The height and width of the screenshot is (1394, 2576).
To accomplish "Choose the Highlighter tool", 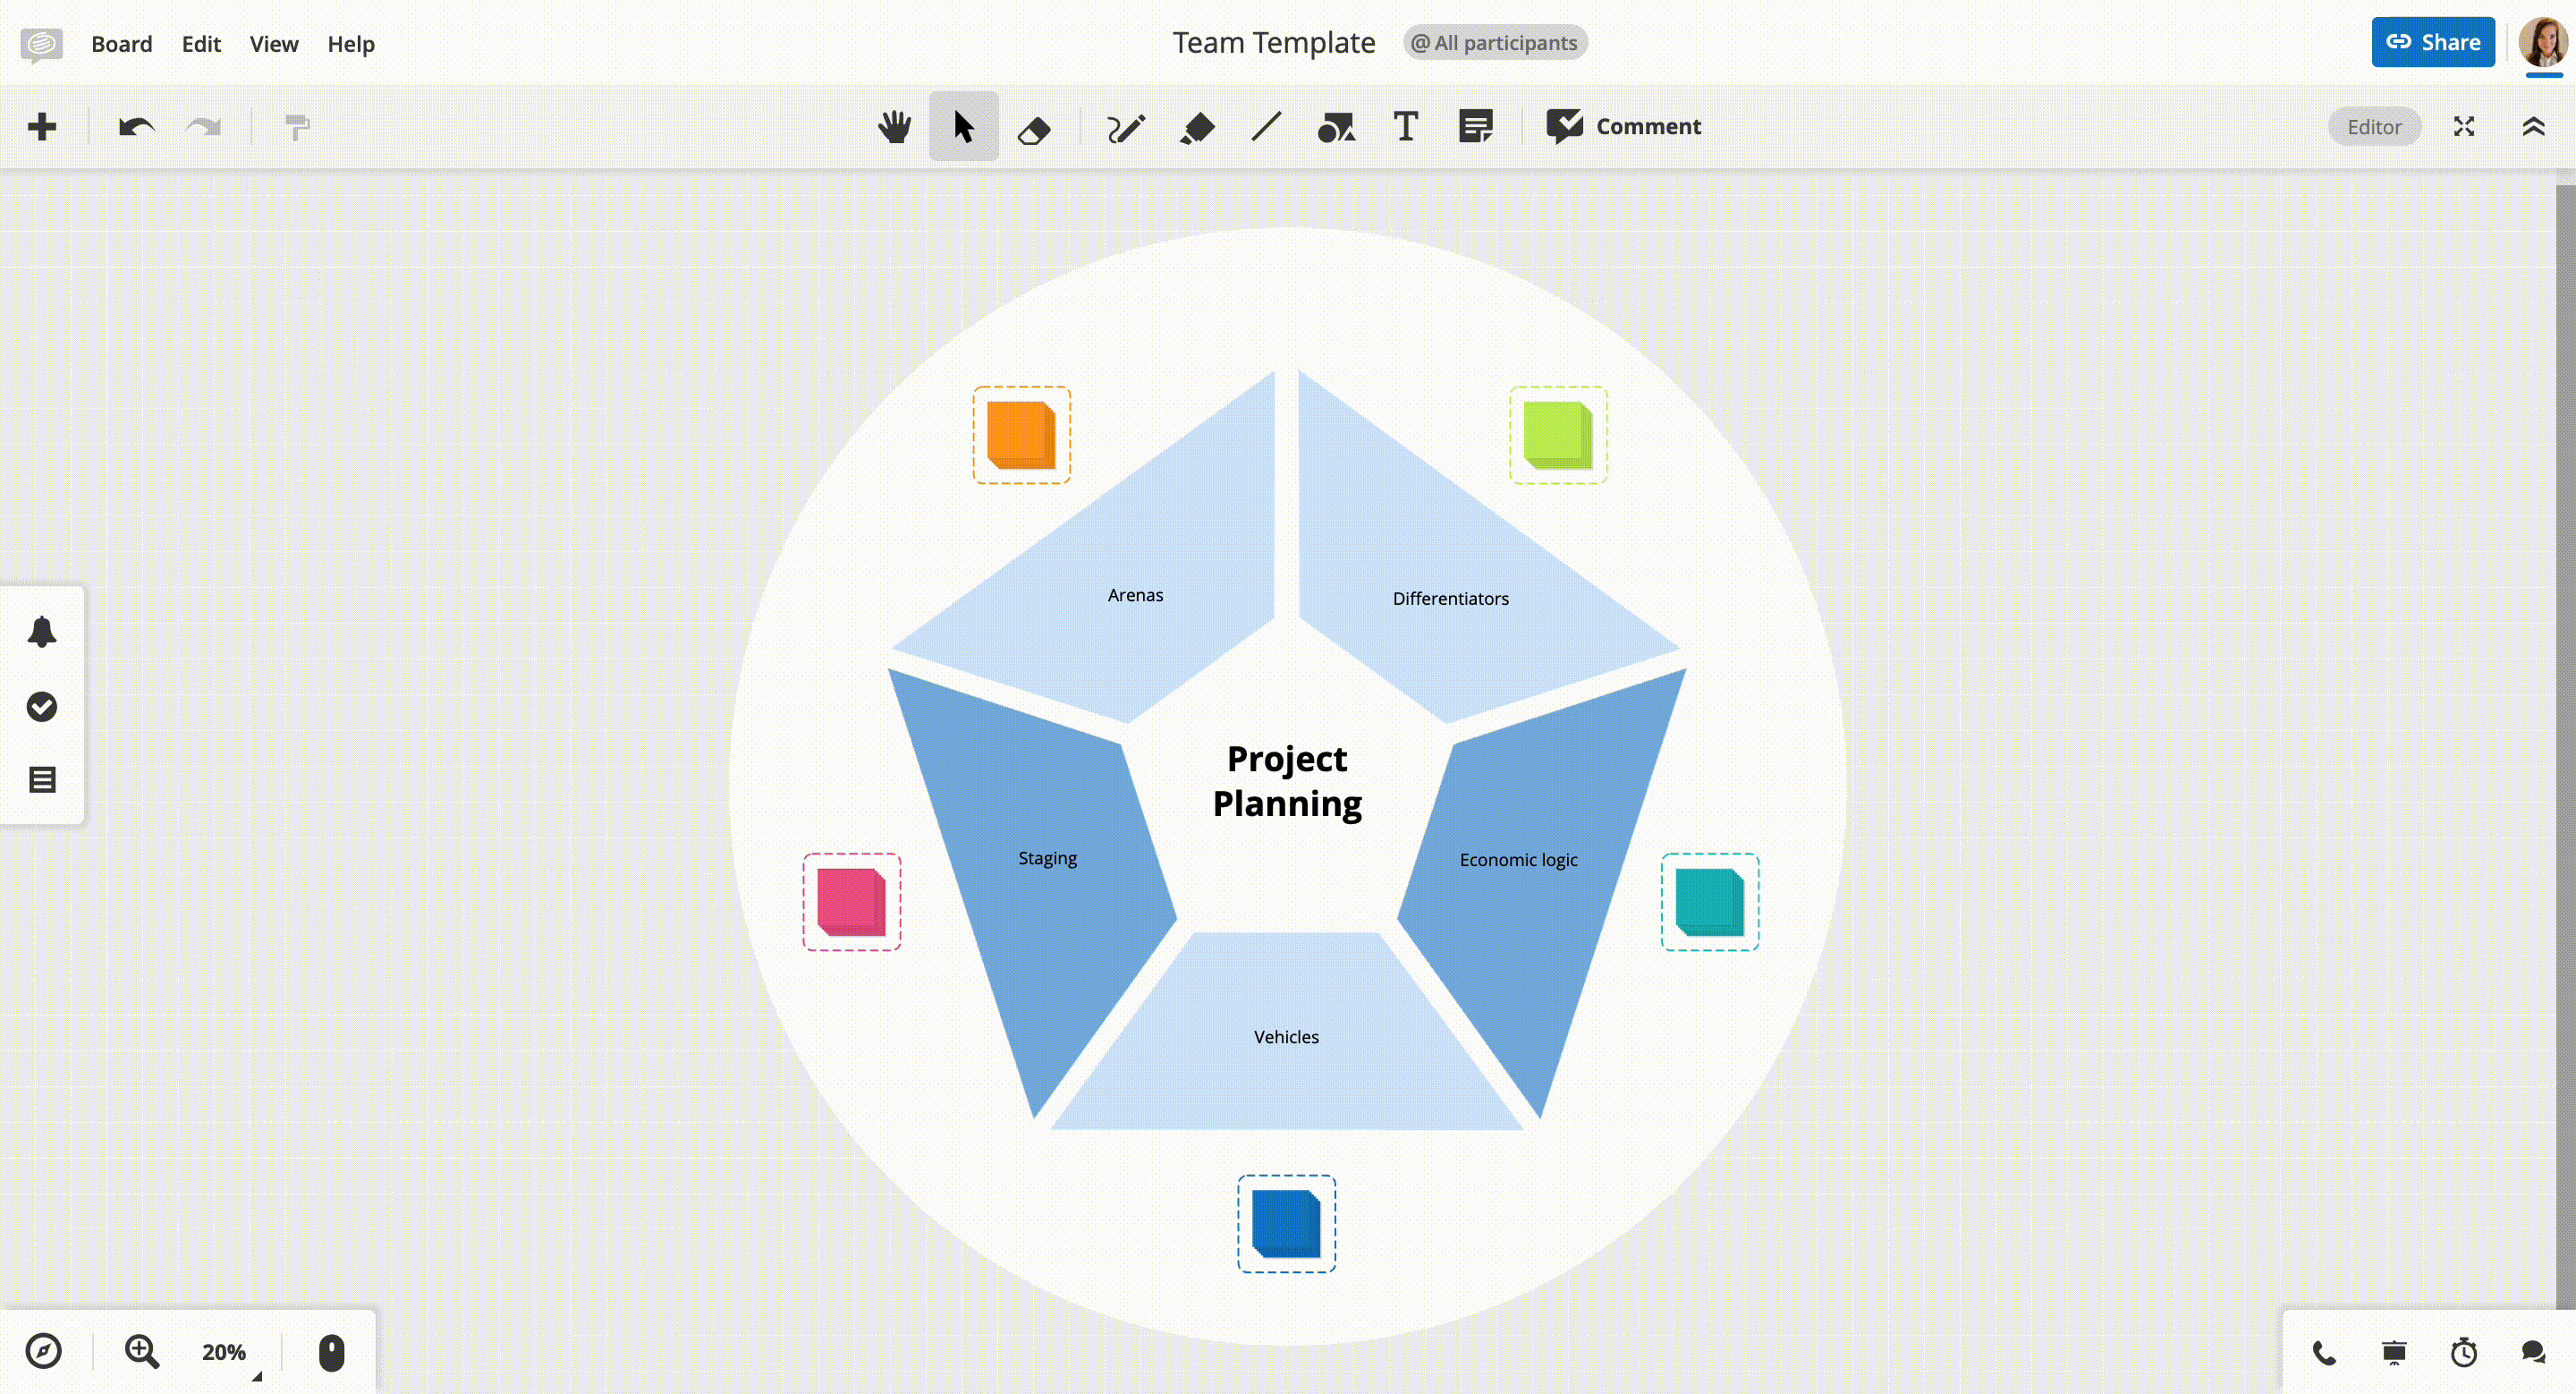I will click(1199, 126).
